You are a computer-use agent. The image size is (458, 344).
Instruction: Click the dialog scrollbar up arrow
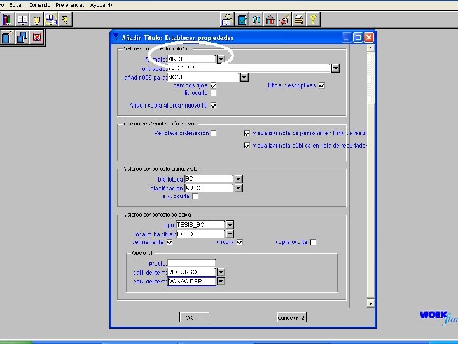[x=371, y=48]
